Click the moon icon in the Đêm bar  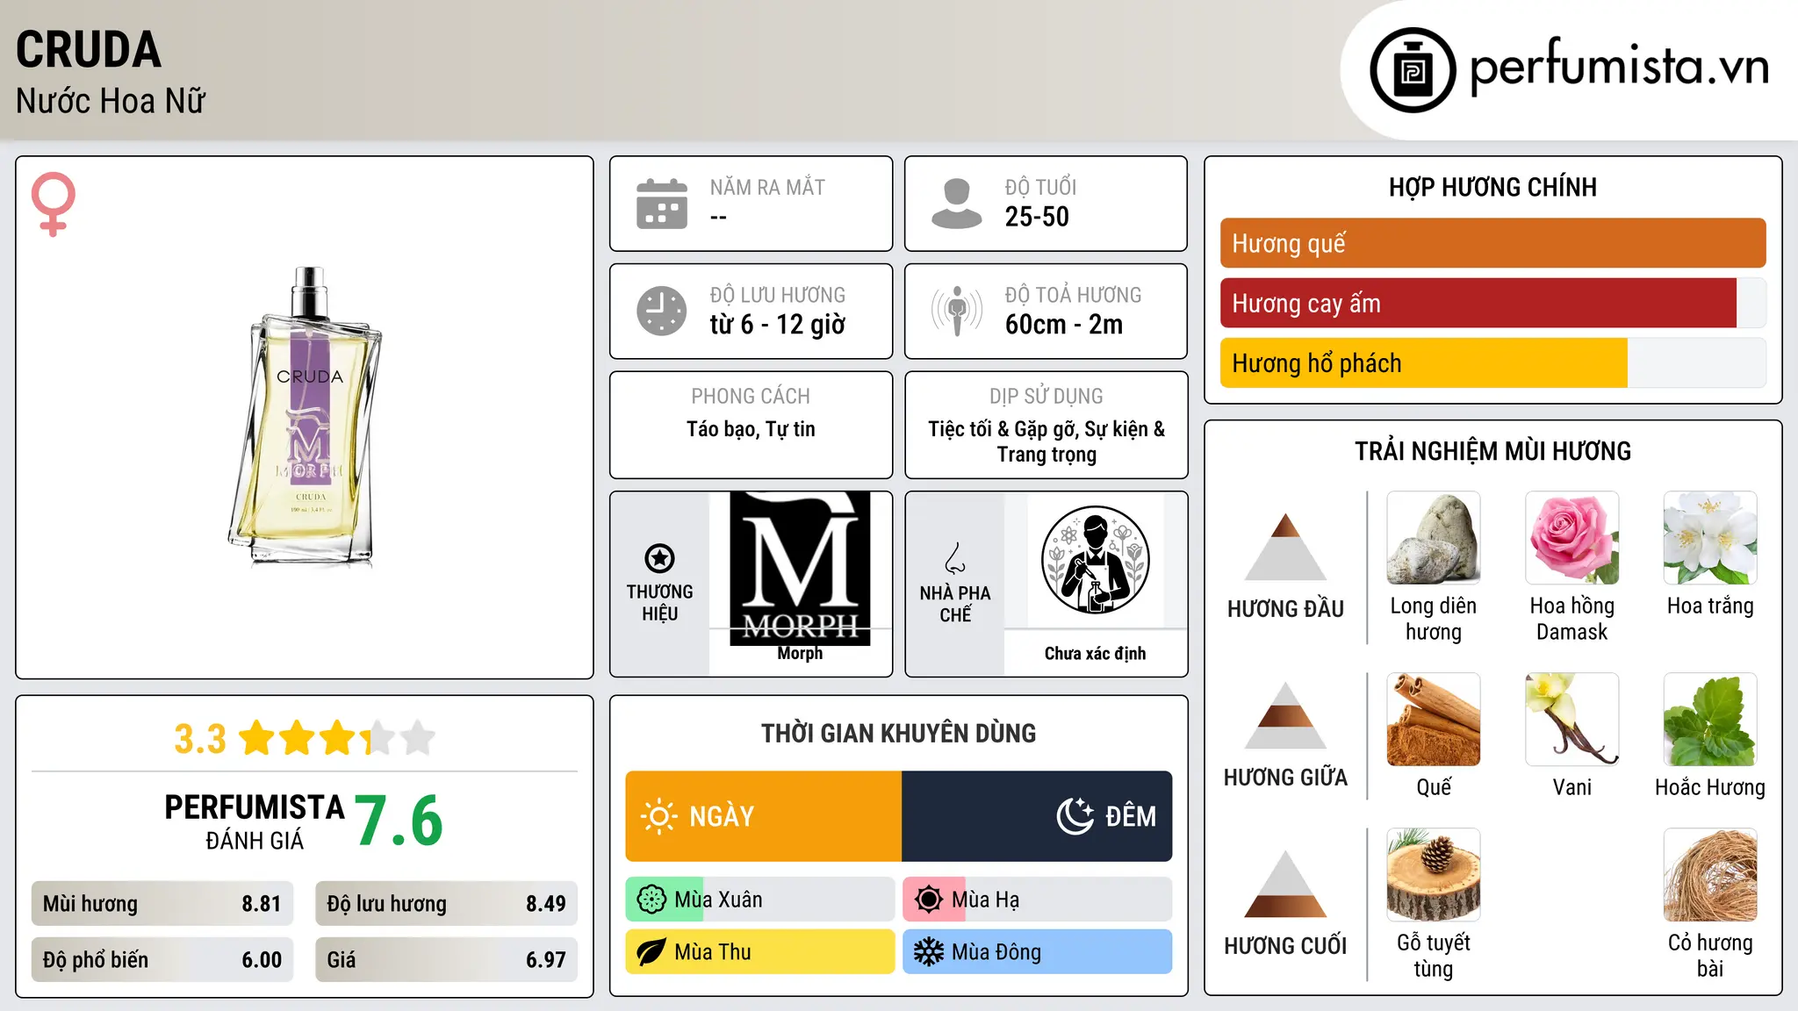pyautogui.click(x=1075, y=816)
